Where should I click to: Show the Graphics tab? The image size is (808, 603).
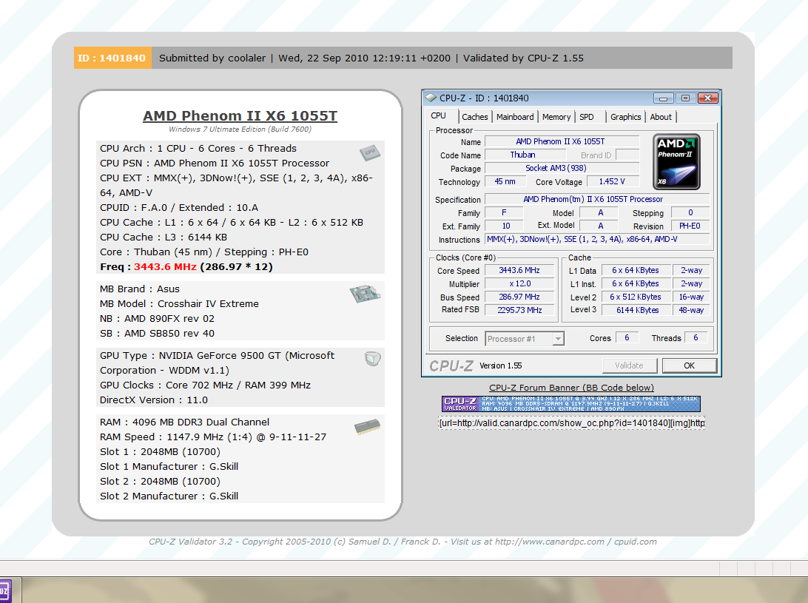click(x=625, y=117)
